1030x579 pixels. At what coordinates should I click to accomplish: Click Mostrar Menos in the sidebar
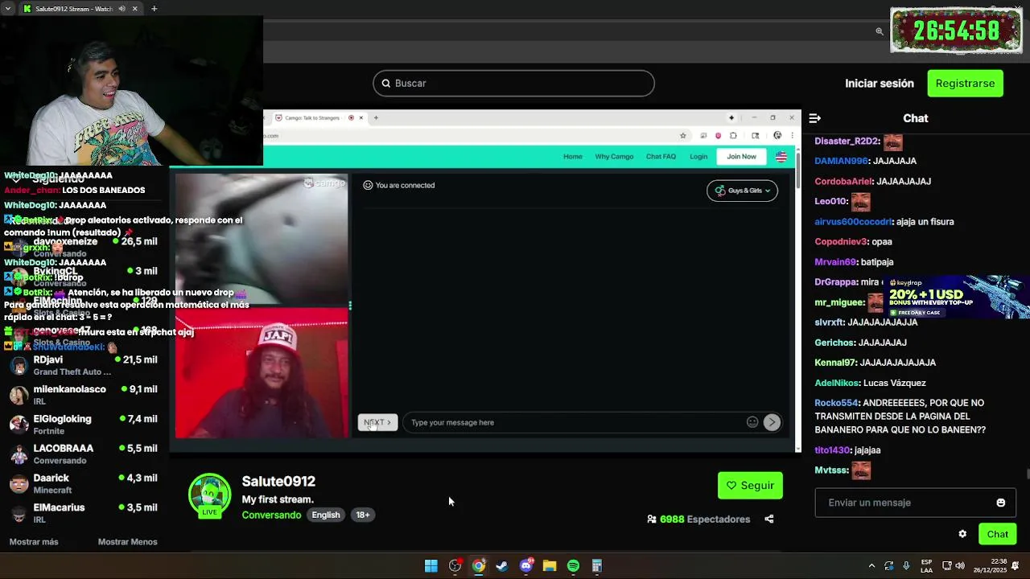click(x=127, y=542)
